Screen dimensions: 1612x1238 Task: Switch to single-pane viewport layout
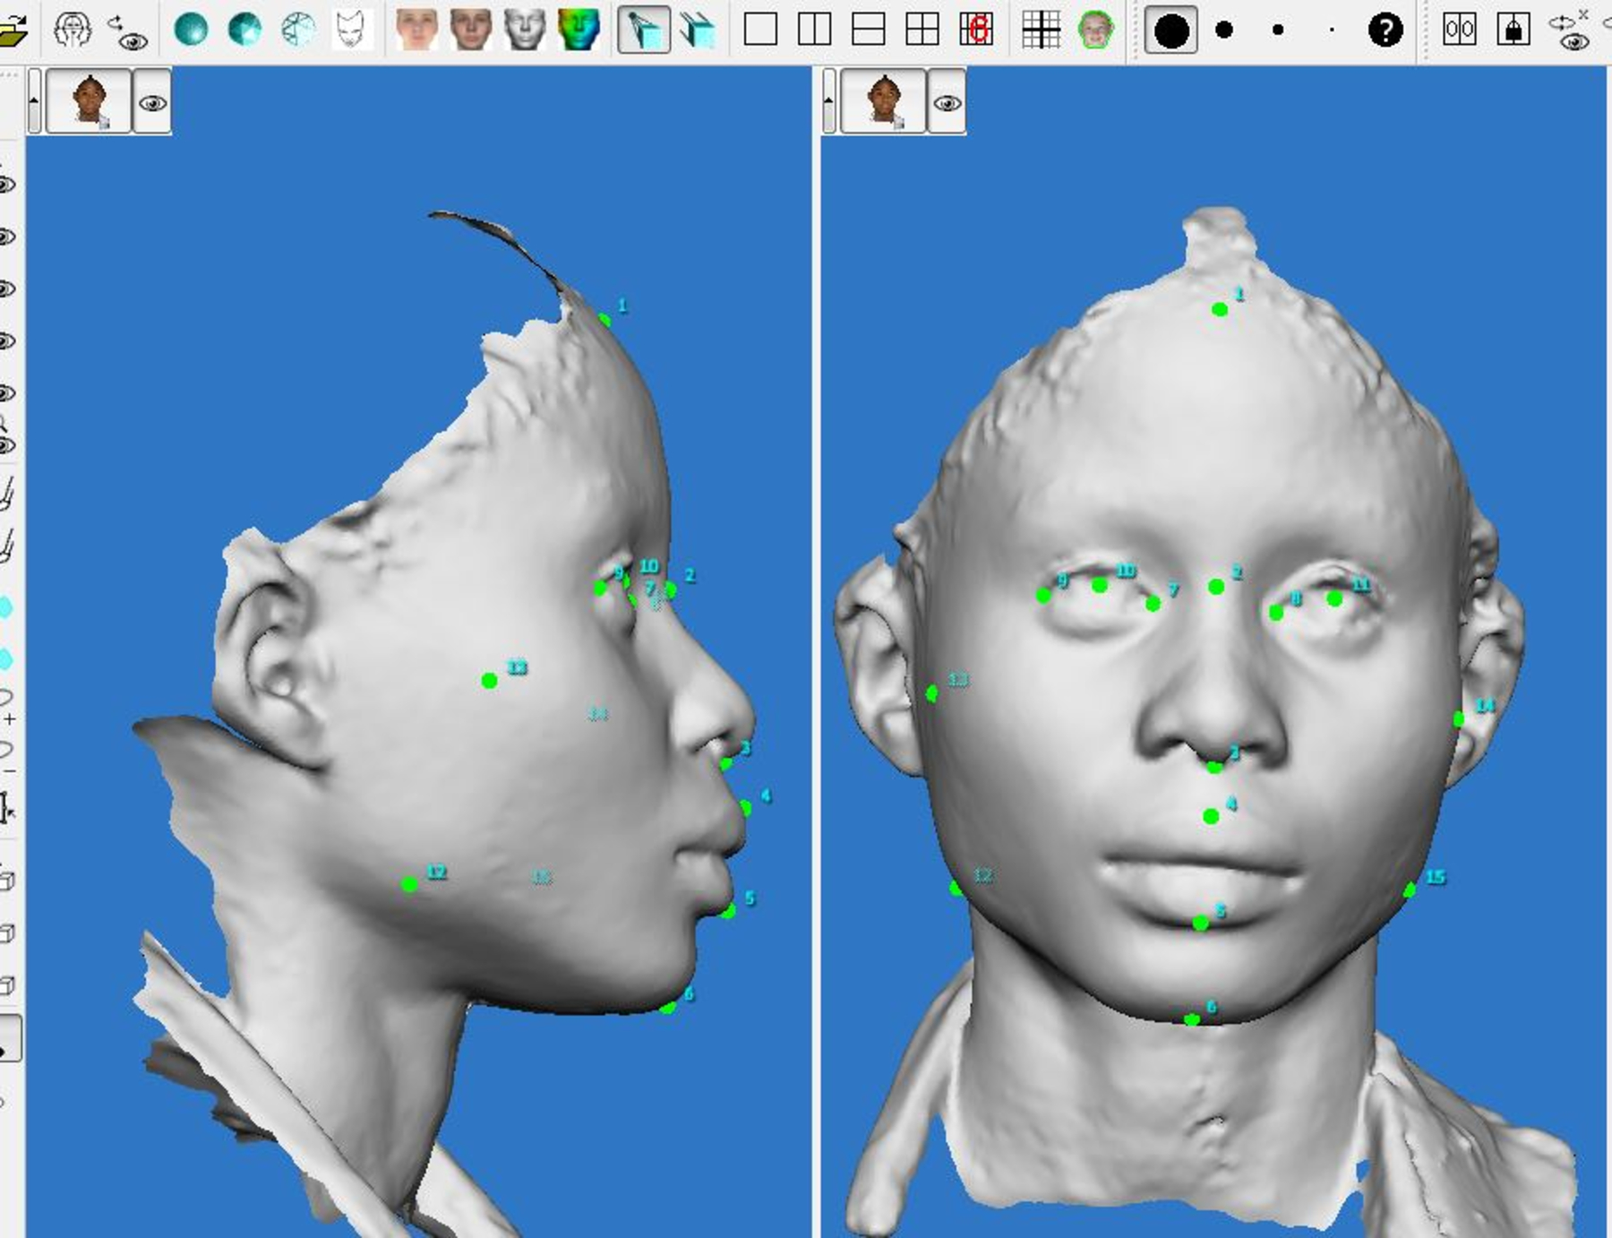coord(760,30)
